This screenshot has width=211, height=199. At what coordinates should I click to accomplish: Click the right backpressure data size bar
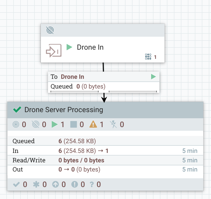[133, 92]
